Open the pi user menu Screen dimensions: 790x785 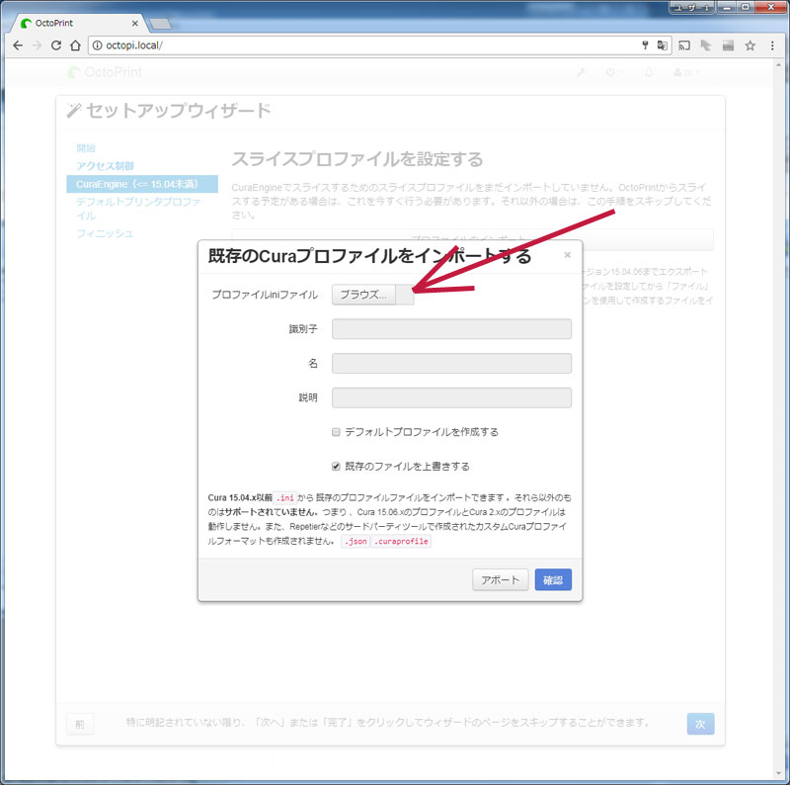click(x=686, y=72)
